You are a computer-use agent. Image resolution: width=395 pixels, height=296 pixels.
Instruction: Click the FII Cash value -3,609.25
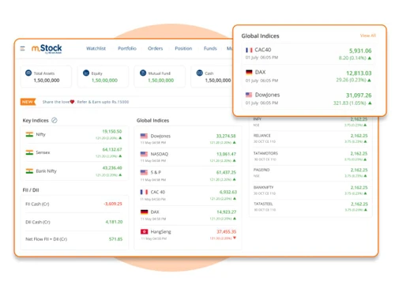point(113,204)
